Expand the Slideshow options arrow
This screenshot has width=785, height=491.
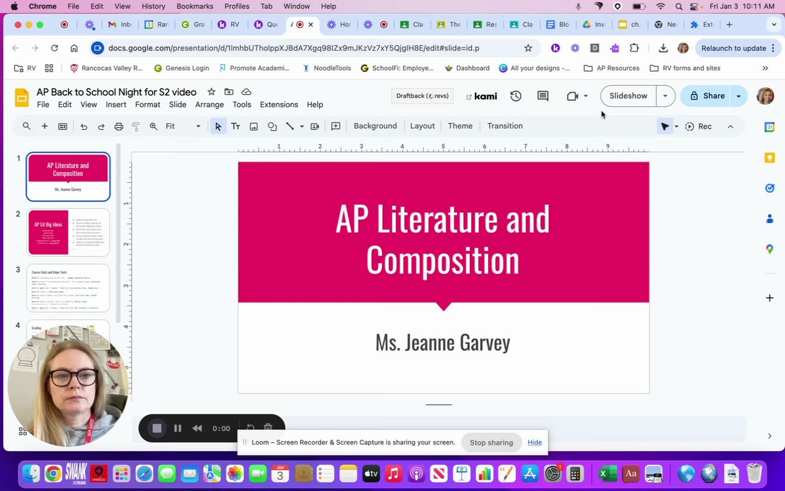[x=665, y=96]
